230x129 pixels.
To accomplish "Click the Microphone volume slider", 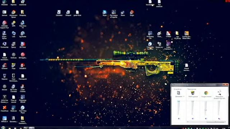I will pos(219,108).
